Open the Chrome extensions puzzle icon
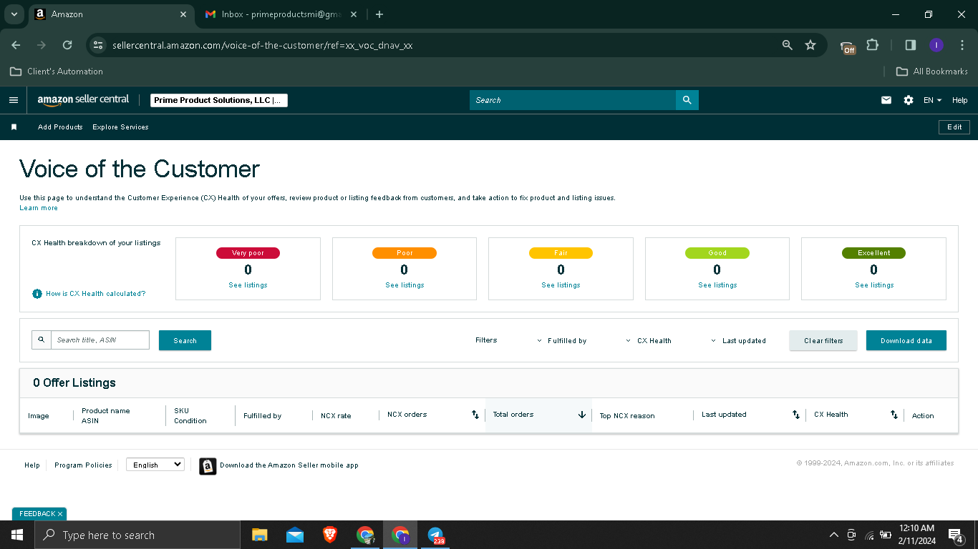The image size is (978, 549). (x=872, y=45)
